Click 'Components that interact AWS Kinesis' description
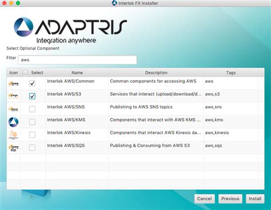This screenshot has width=271, height=210. click(156, 132)
